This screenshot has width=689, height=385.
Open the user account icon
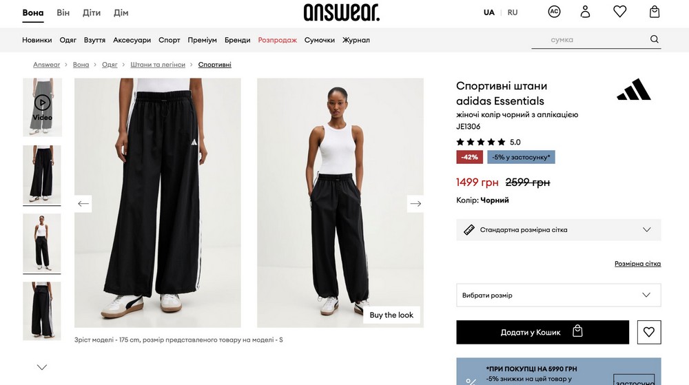585,12
